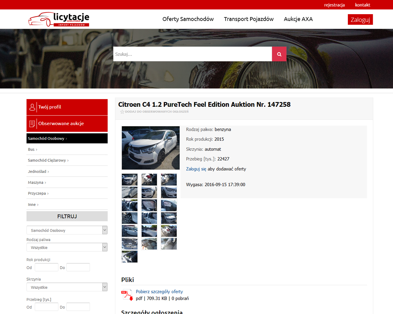This screenshot has height=314, width=393.
Task: Open Obserwowane aukcje
Action: [67, 124]
